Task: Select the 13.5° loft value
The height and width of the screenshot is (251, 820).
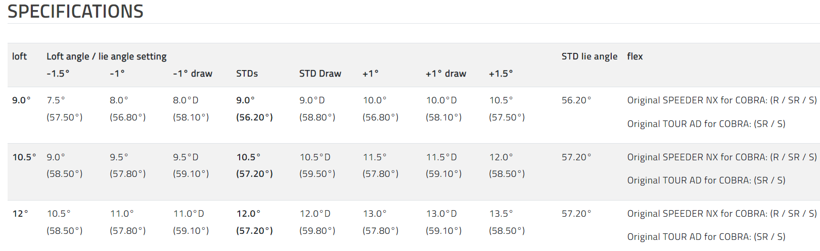Action: [x=501, y=214]
